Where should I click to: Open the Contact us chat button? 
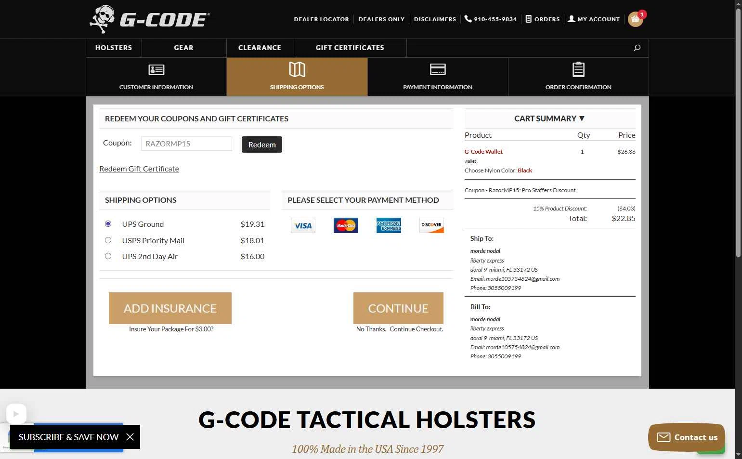[687, 437]
